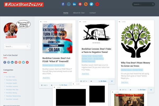This screenshot has width=159, height=106.
Task: Open the header Twitter icon
Action: coord(91,4)
